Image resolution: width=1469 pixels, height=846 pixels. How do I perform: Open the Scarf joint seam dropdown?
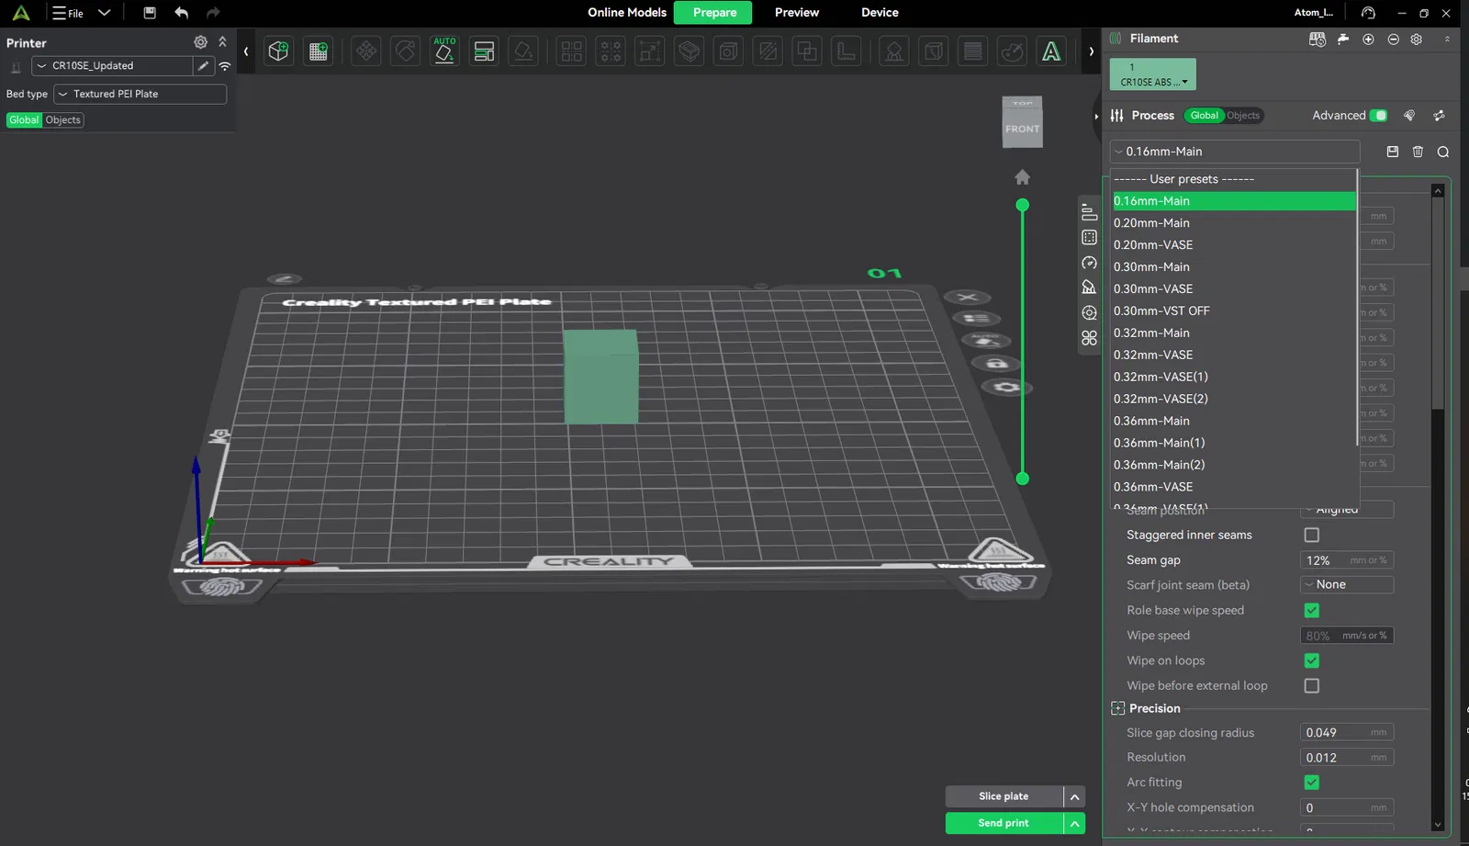(x=1347, y=585)
